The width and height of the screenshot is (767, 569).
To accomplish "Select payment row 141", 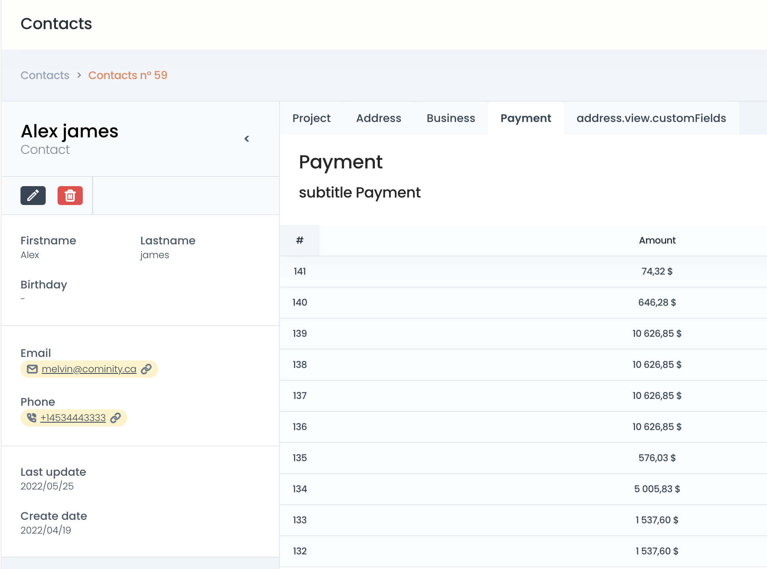I will [523, 272].
